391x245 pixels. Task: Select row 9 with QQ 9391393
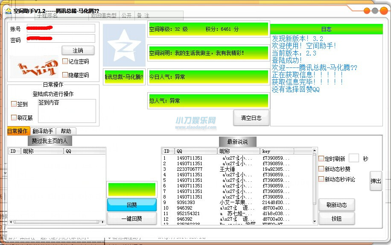click(x=237, y=202)
